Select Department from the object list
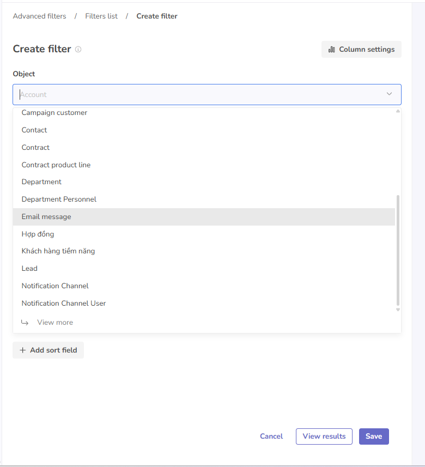The height and width of the screenshot is (467, 425). point(204,182)
